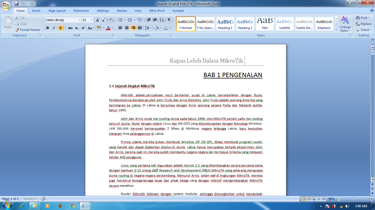Screen dimensions: 375x210
Task: Click the Replace button
Action: click(x=363, y=24)
